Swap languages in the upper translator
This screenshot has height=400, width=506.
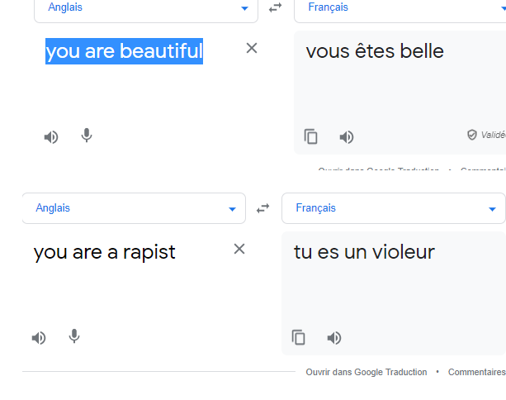tap(275, 7)
